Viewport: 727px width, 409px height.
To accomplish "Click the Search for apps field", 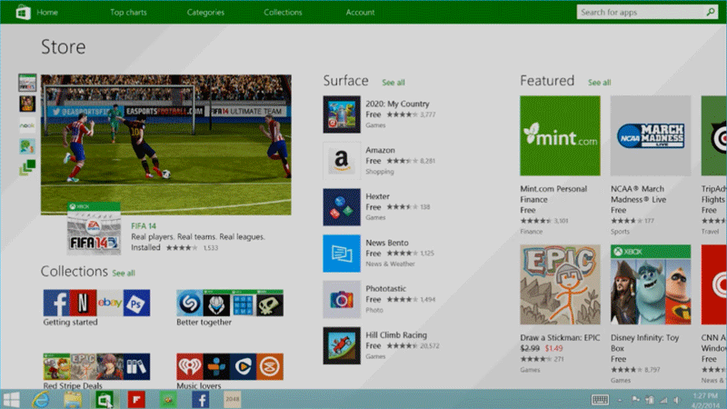I will tap(640, 12).
